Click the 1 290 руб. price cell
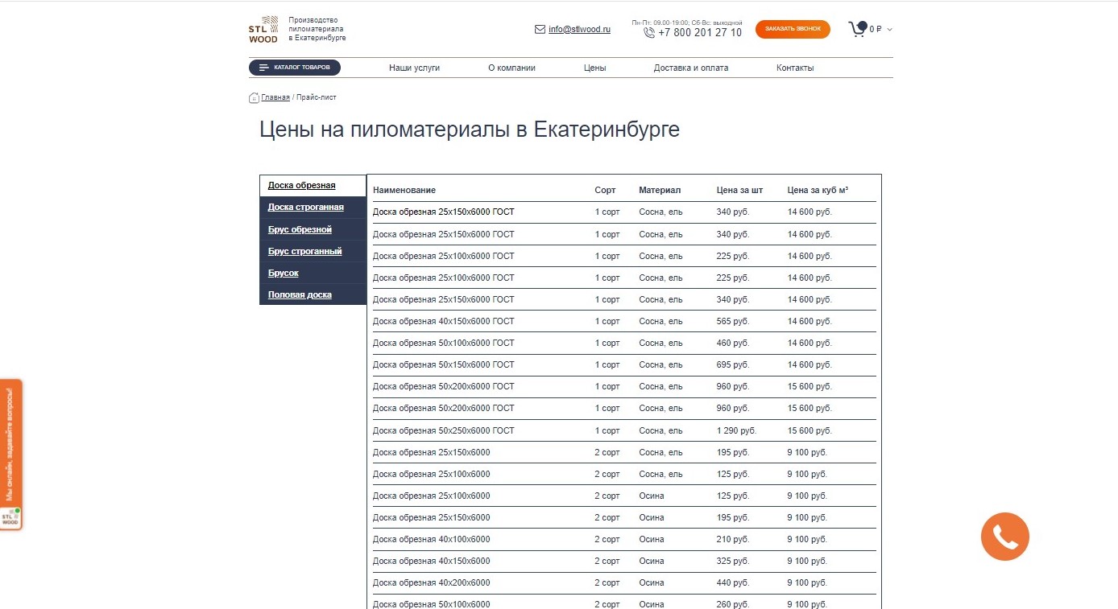 736,430
